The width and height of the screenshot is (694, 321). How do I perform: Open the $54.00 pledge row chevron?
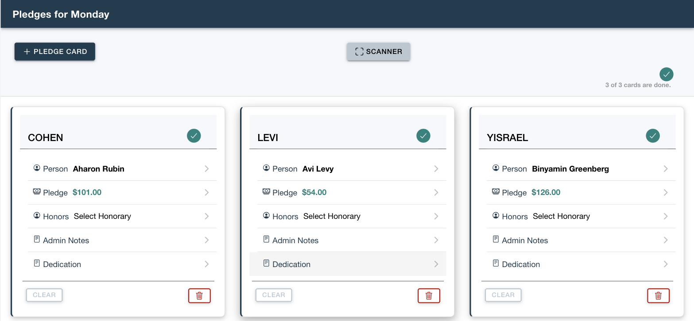[x=436, y=192]
